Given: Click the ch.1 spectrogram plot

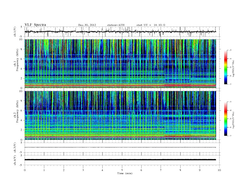Looking at the screenshot, I should pyautogui.click(x=120, y=64).
